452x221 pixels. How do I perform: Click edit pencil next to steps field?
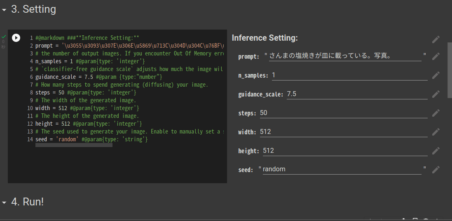tap(436, 113)
